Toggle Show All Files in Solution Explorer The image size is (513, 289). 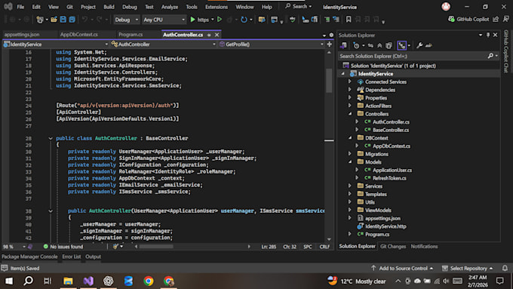pos(389,45)
